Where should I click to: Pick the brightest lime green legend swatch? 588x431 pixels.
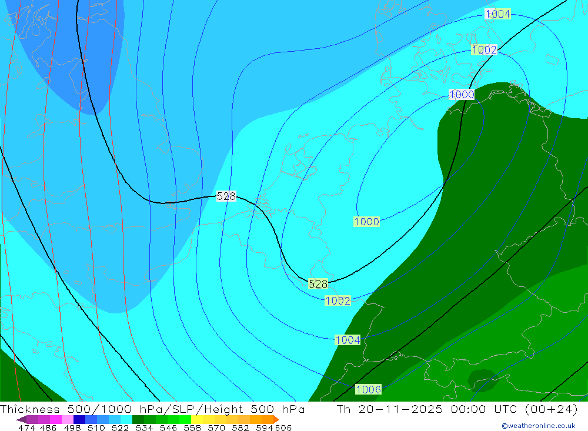(x=185, y=420)
